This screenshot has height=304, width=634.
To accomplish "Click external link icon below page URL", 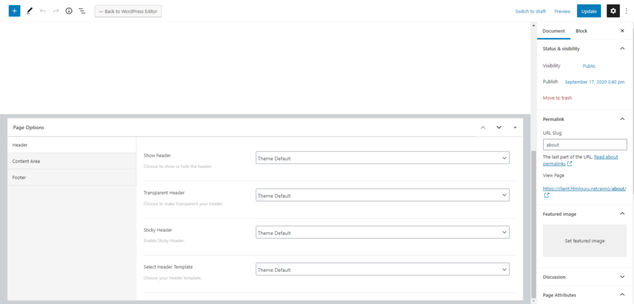I will click(547, 195).
